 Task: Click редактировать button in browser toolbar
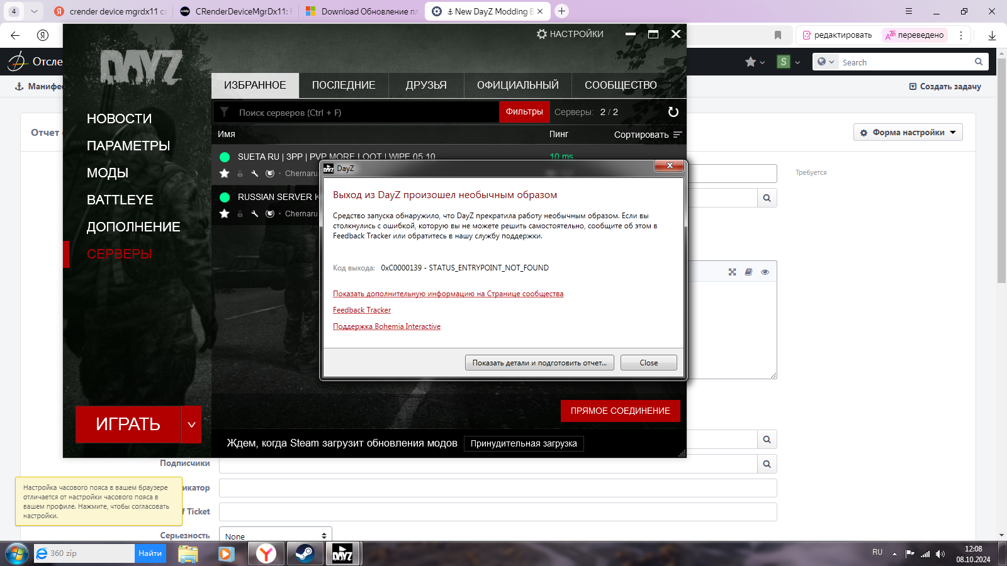point(836,35)
